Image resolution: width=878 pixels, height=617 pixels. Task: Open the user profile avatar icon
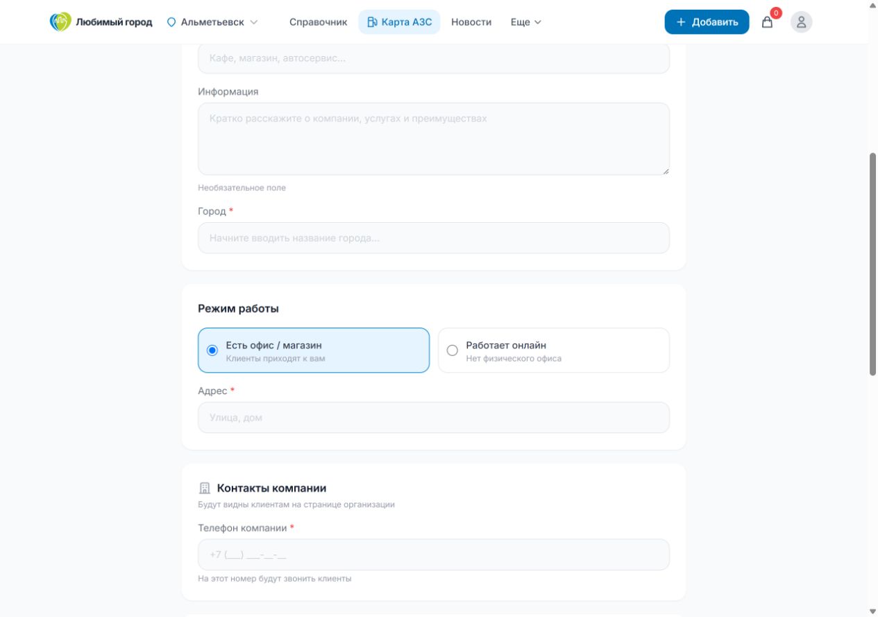tap(801, 22)
